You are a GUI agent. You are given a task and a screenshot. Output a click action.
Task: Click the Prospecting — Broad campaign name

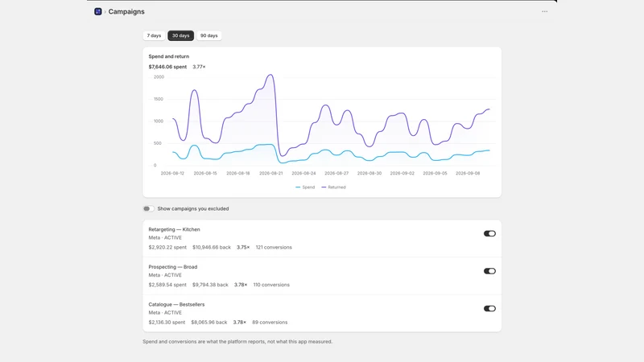(173, 267)
